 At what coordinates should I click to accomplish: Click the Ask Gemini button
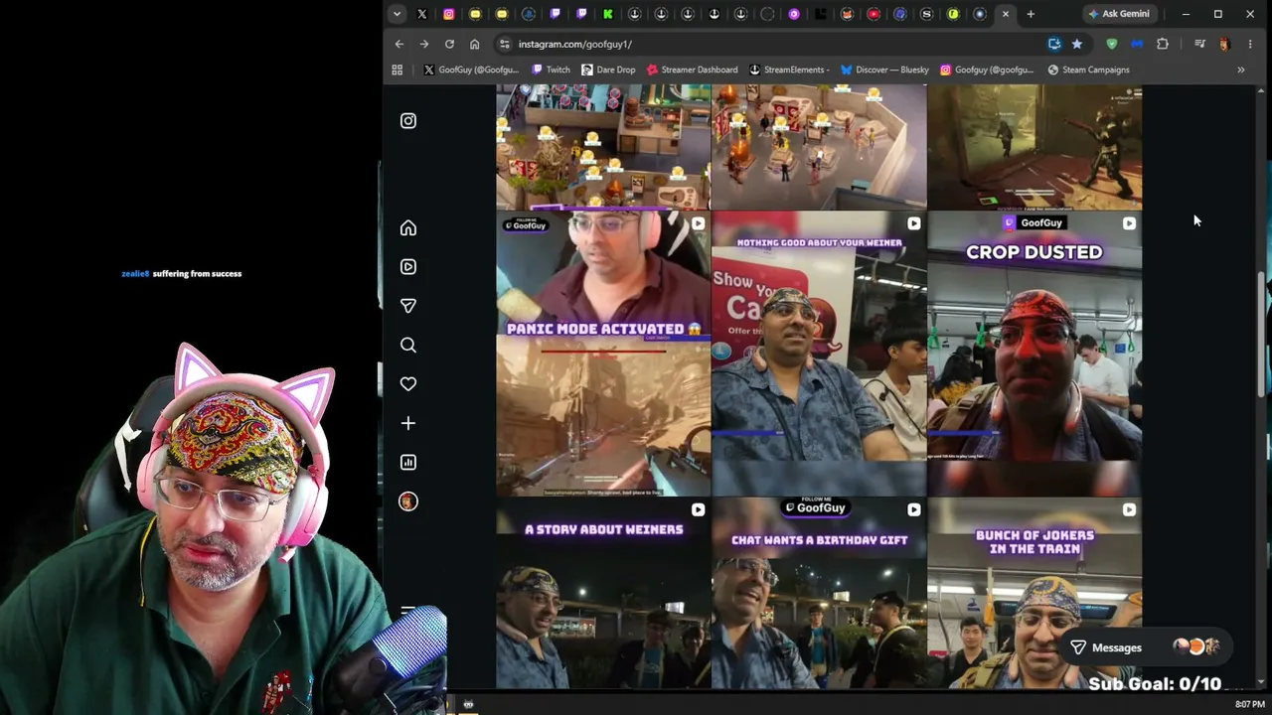(1119, 14)
